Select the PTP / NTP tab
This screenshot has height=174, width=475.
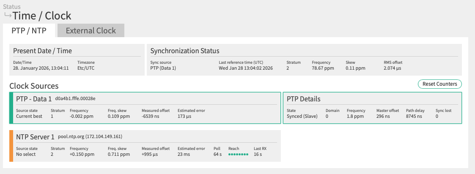click(28, 30)
